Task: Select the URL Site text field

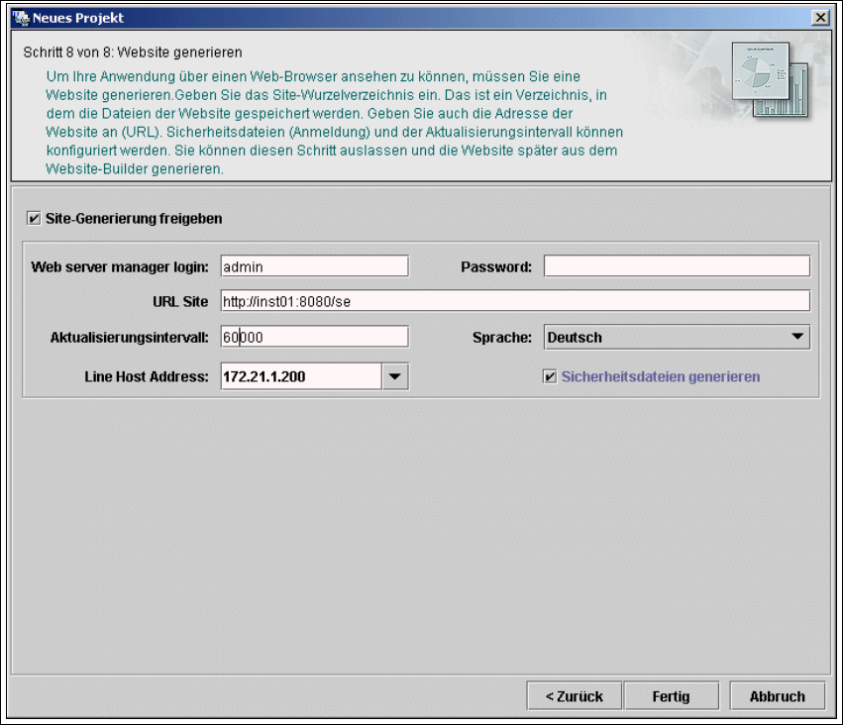Action: [x=514, y=301]
